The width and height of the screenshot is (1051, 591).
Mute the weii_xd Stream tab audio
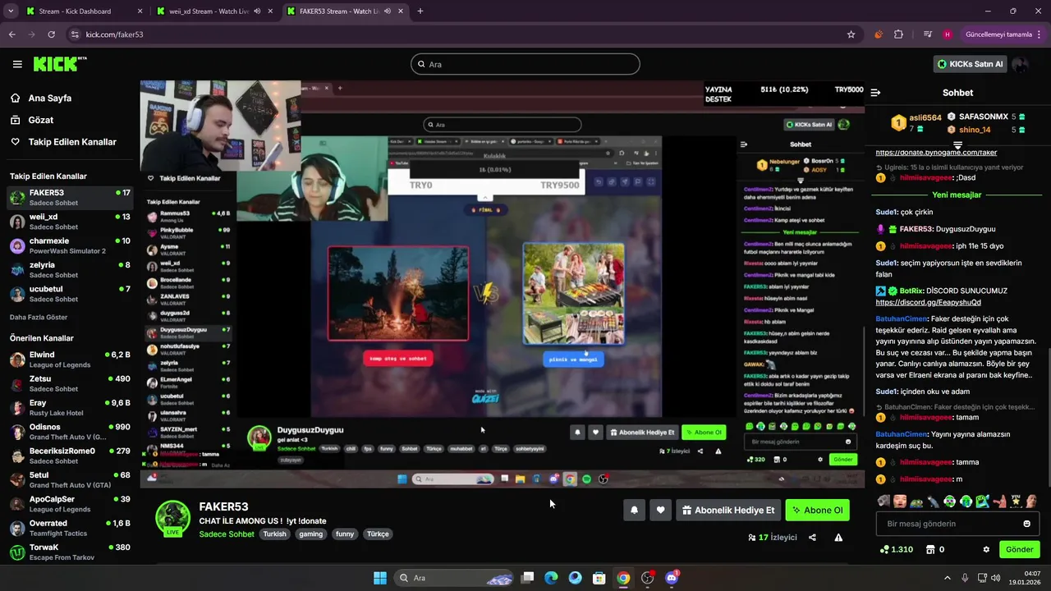(257, 11)
